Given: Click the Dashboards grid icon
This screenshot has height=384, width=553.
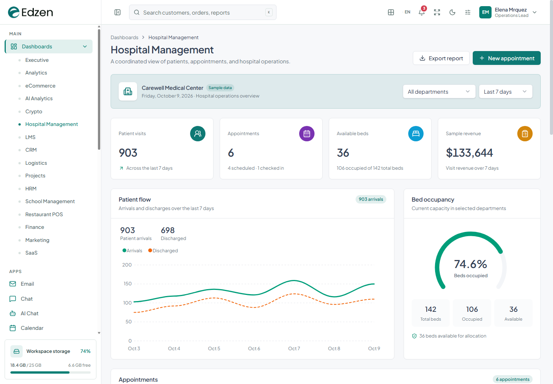Looking at the screenshot, I should click(14, 46).
